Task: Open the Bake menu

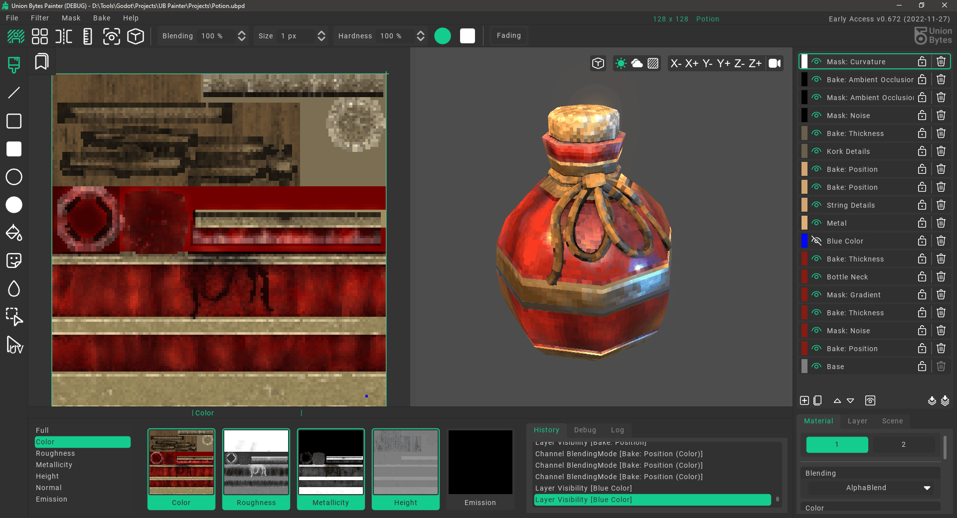Action: tap(102, 18)
